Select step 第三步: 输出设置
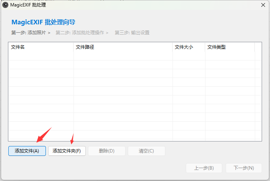Screen dimensions: 270x181 (x=132, y=32)
